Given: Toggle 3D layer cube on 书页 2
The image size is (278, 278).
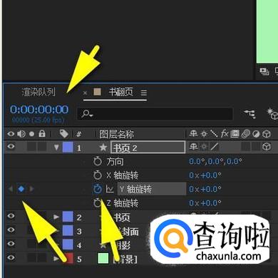Looking at the screenshot, I should [267, 147].
